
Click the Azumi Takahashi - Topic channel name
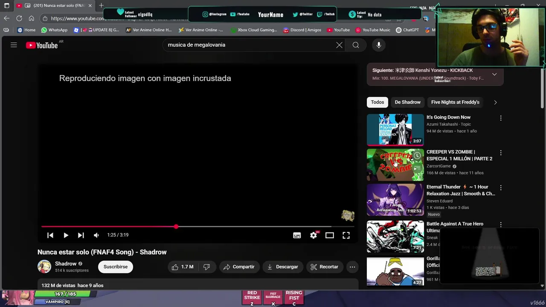coord(448,125)
